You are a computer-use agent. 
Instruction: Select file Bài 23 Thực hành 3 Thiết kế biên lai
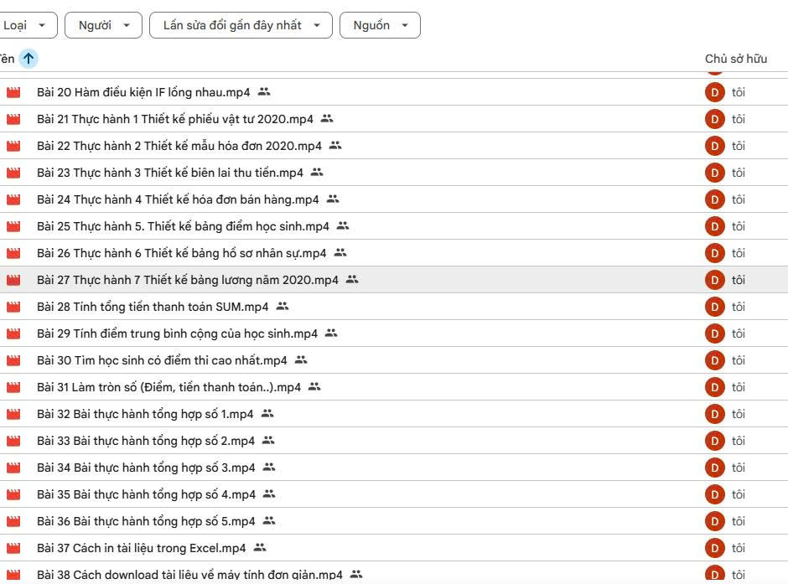tap(170, 173)
